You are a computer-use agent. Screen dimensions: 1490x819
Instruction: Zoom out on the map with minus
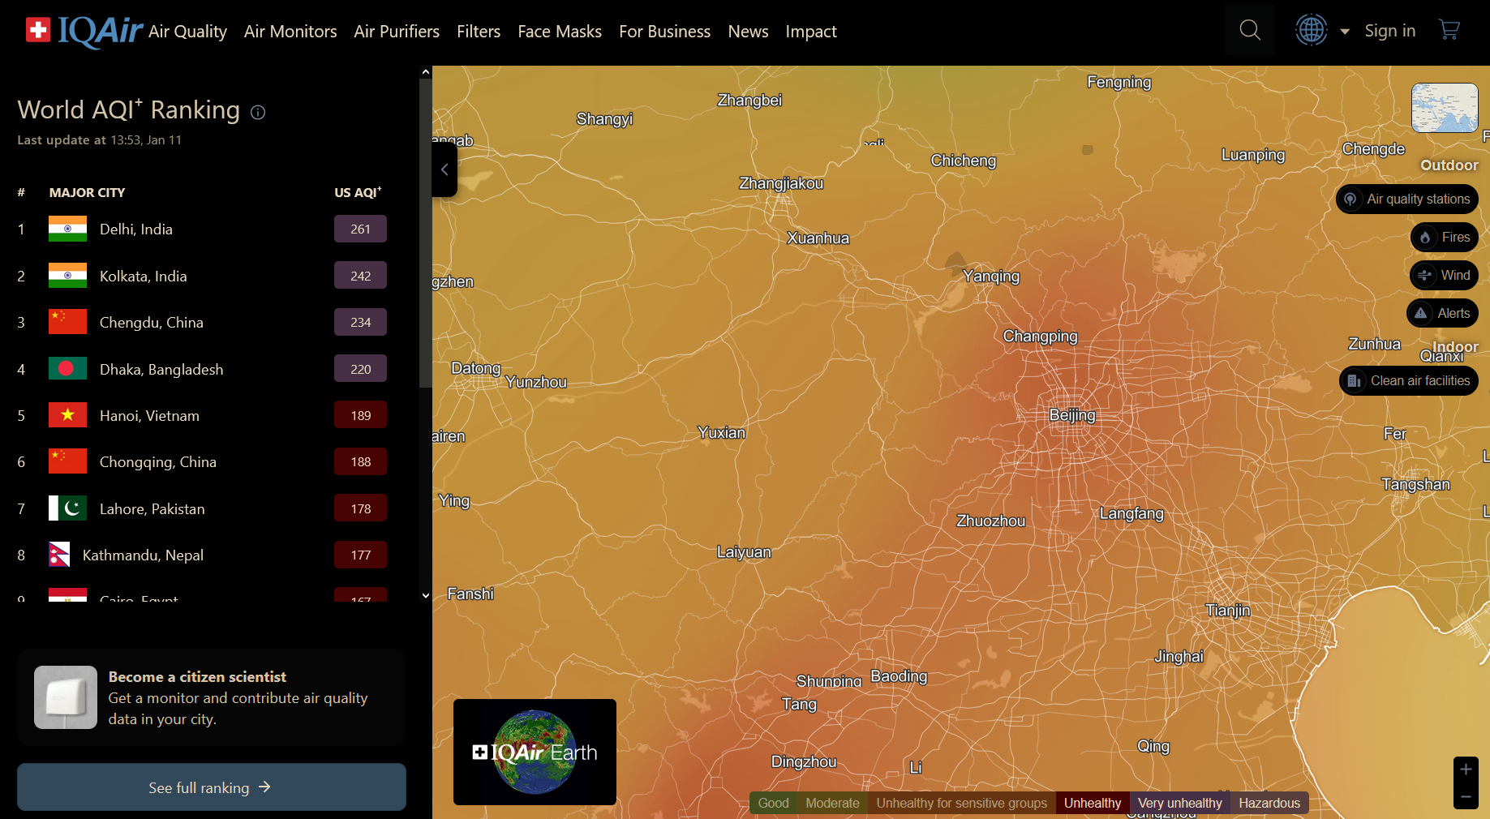[1466, 797]
